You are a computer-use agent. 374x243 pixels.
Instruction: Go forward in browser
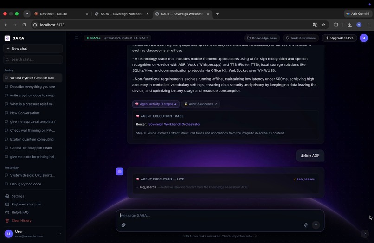point(15,25)
